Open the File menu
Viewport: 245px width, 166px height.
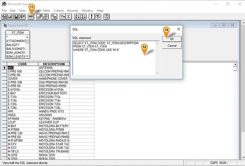coord(4,10)
